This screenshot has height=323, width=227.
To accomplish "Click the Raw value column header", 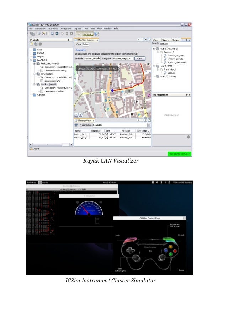I will [143, 131].
